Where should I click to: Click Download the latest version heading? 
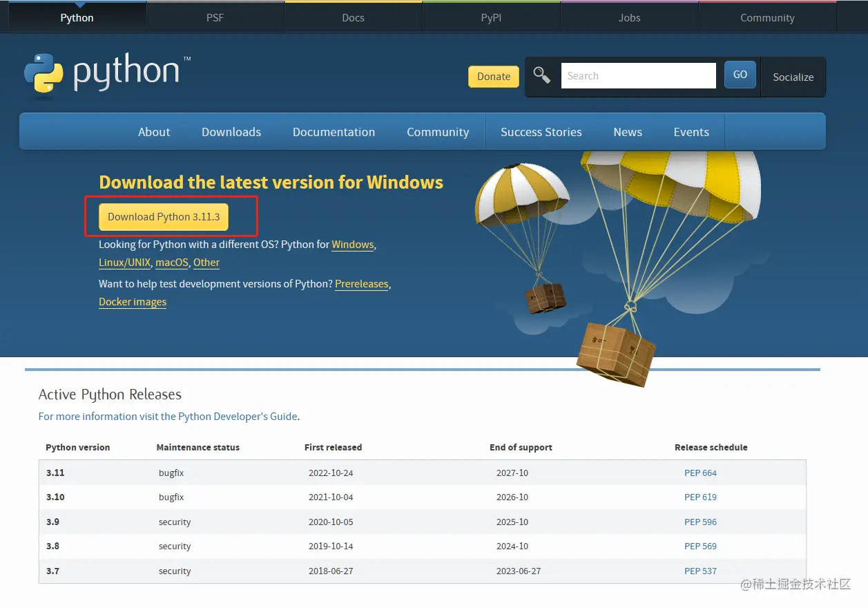271,182
